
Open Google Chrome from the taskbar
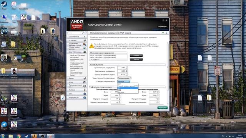pyautogui.click(x=19, y=136)
